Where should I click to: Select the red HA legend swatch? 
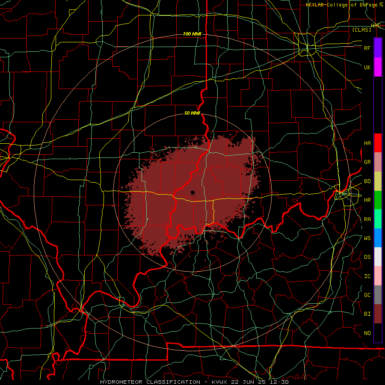(x=378, y=143)
